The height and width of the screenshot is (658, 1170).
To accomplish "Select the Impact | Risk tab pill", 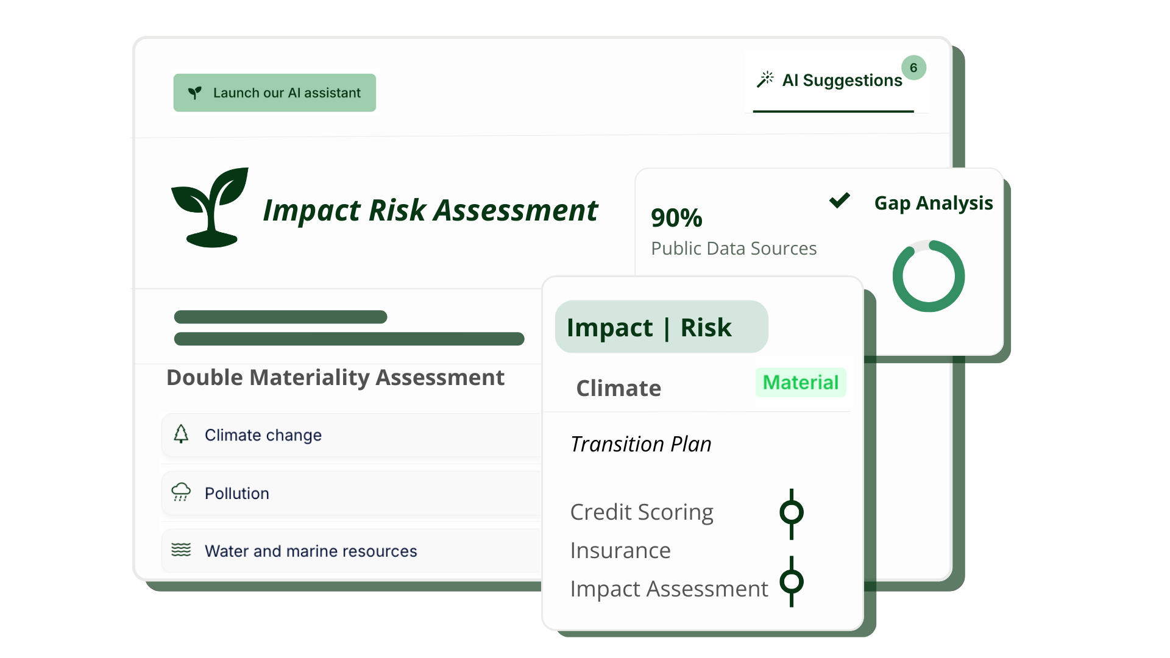I will (x=661, y=327).
